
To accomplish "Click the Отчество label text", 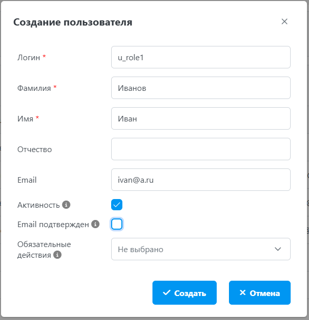I will (x=35, y=149).
